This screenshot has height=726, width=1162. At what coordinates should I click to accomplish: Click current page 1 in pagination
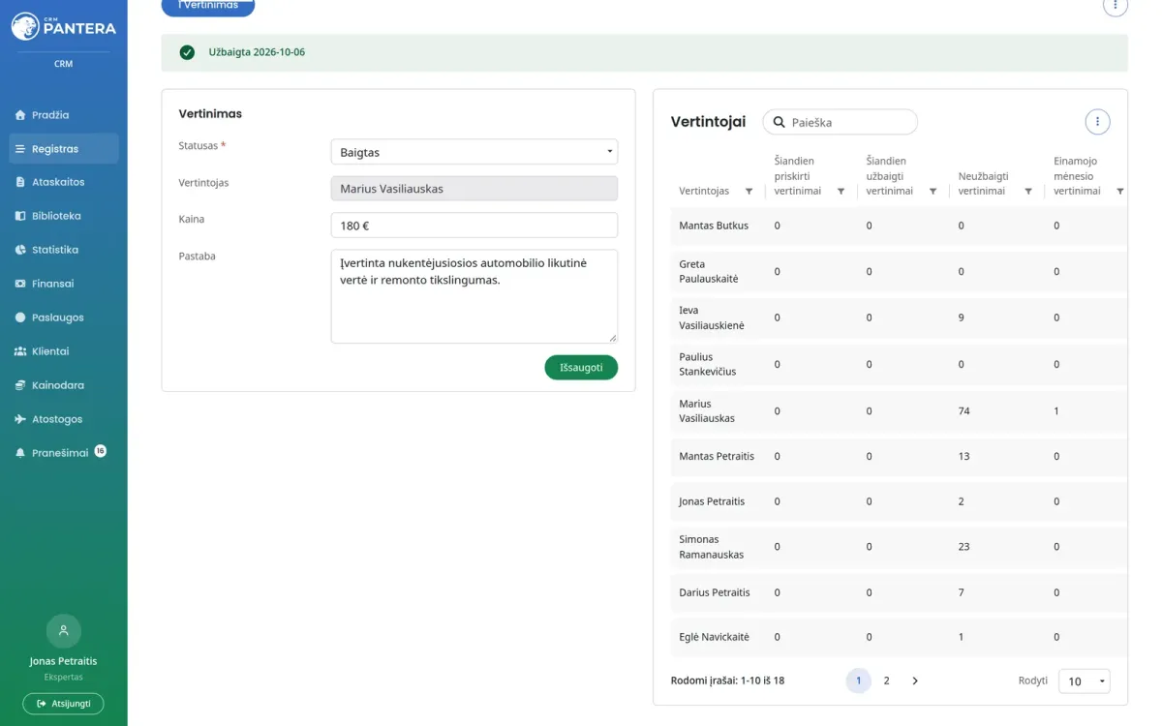(x=858, y=681)
